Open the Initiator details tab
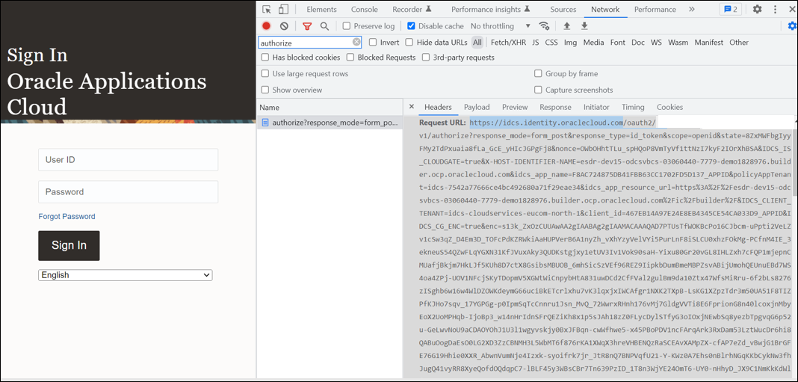This screenshot has width=798, height=382. click(x=596, y=107)
